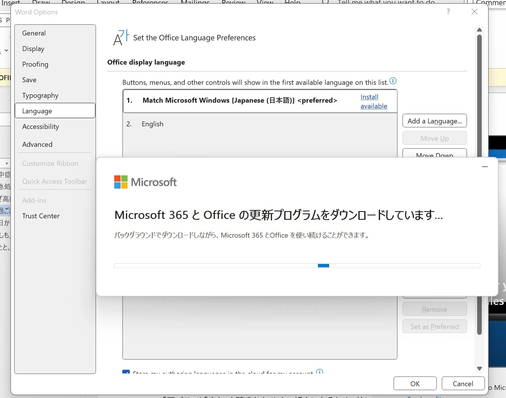Click the scroll down arrow in options pane
This screenshot has height=398, width=506.
[479, 369]
